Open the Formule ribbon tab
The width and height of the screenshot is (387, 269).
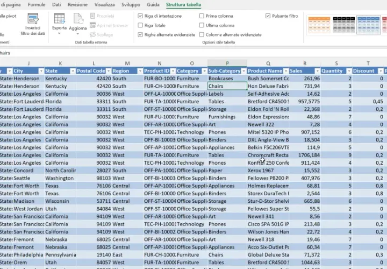37,4
